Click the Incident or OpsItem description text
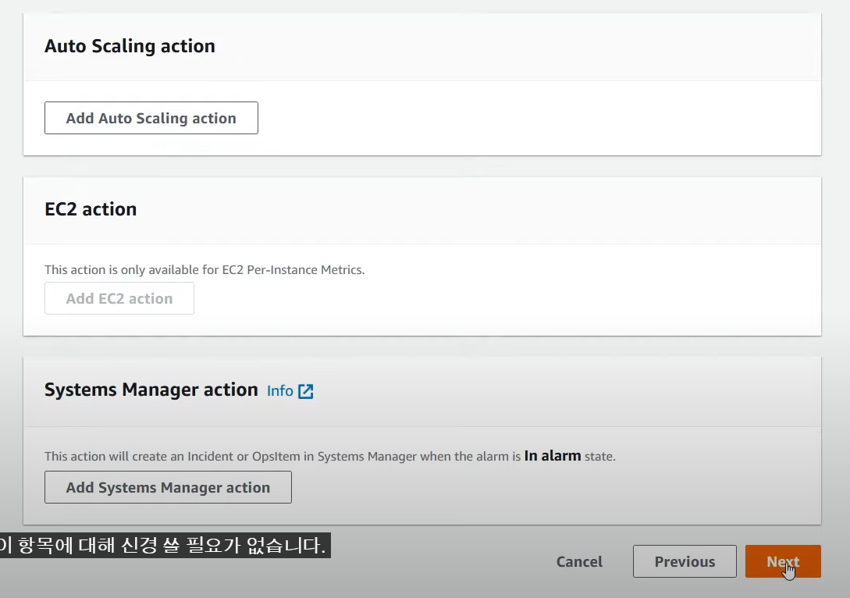Image resolution: width=850 pixels, height=598 pixels. [x=329, y=456]
